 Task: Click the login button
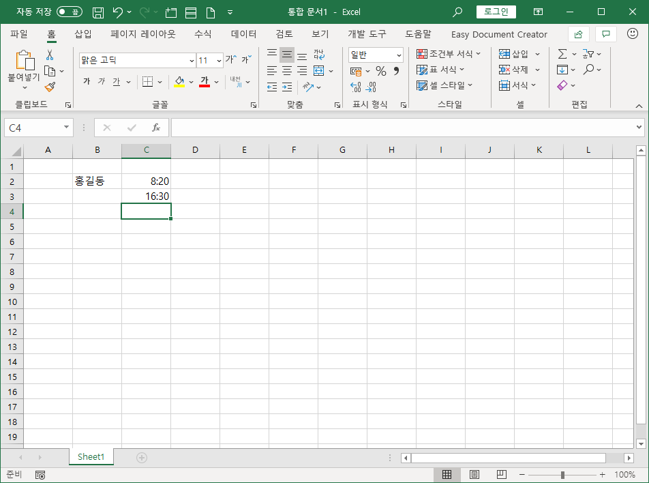[x=496, y=12]
